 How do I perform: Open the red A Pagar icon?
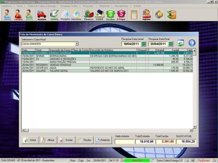coord(121,15)
